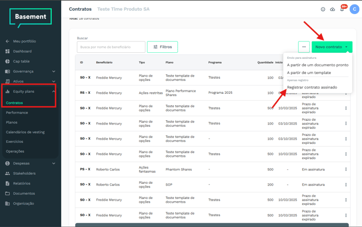Click Novo contrato button label
Screen dimensions: 362x227
[329, 47]
